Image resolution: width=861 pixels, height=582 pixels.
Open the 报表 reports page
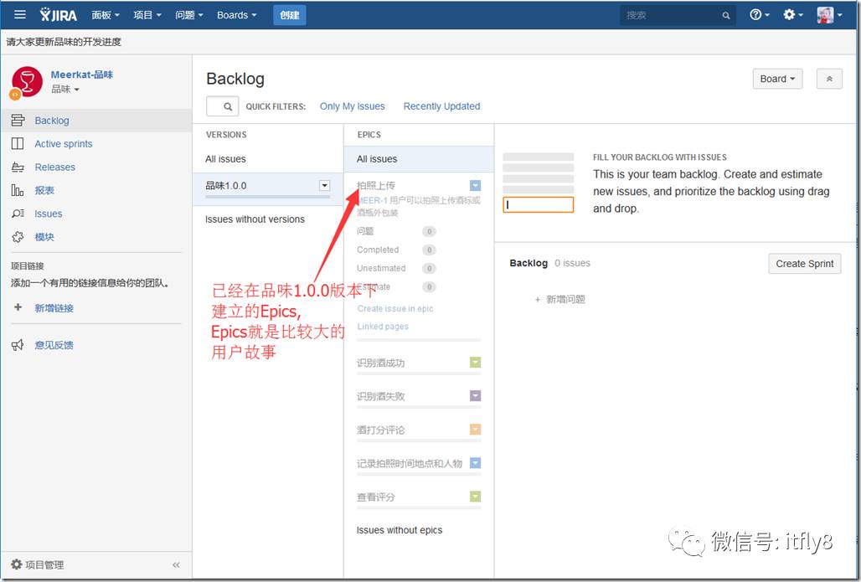coord(44,190)
